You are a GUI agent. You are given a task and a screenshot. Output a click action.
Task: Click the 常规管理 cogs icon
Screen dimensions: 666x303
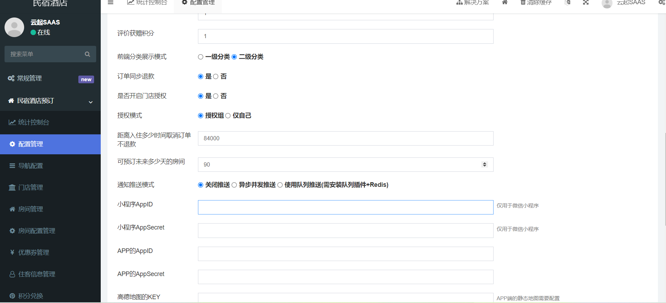[11, 78]
